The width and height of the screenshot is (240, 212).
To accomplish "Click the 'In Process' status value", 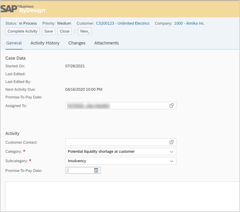I will [28, 23].
